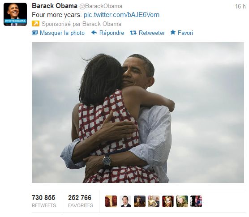Click the reply arrow icon

[94, 33]
